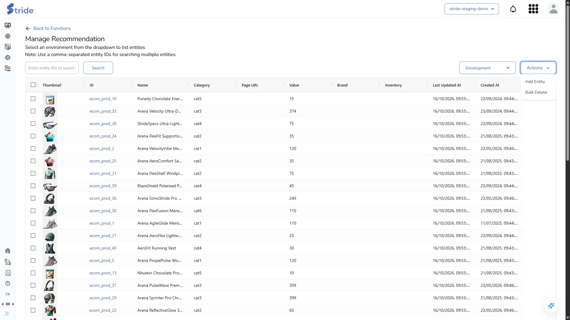Click the Stride logo
The width and height of the screenshot is (570, 320).
[x=20, y=9]
